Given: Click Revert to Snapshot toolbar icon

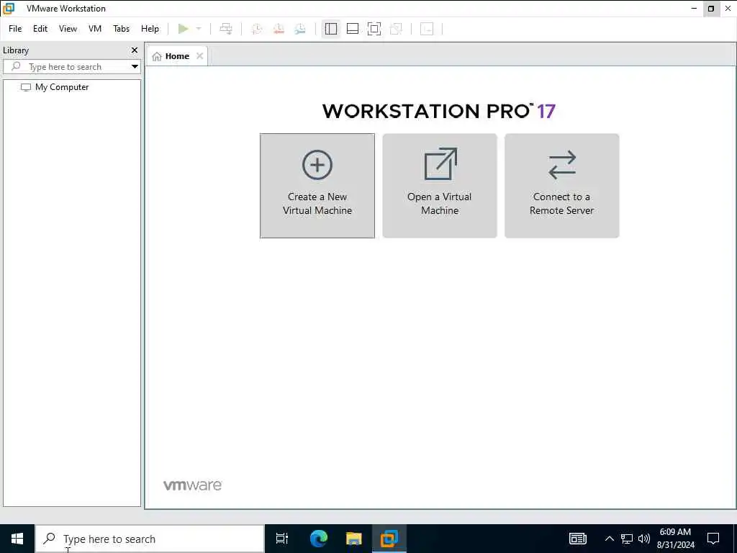Looking at the screenshot, I should pyautogui.click(x=279, y=29).
